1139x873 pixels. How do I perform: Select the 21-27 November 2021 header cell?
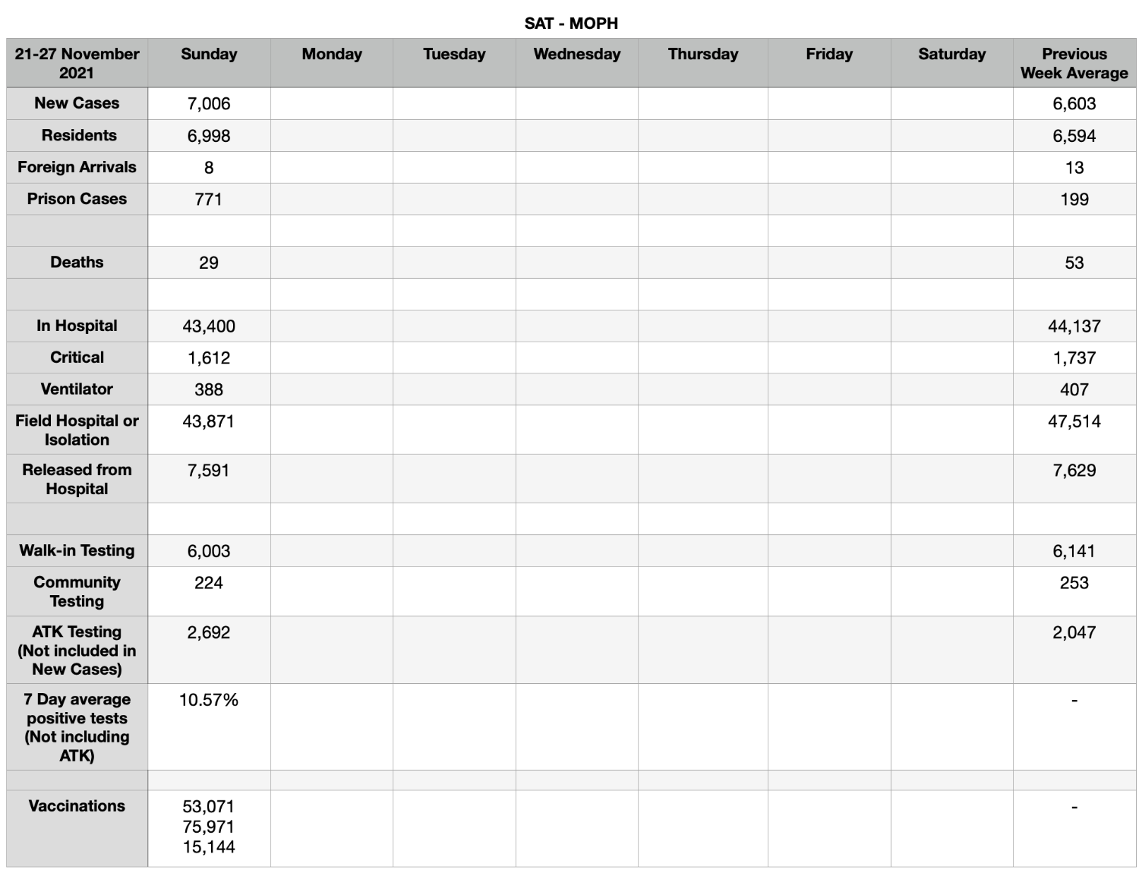77,63
